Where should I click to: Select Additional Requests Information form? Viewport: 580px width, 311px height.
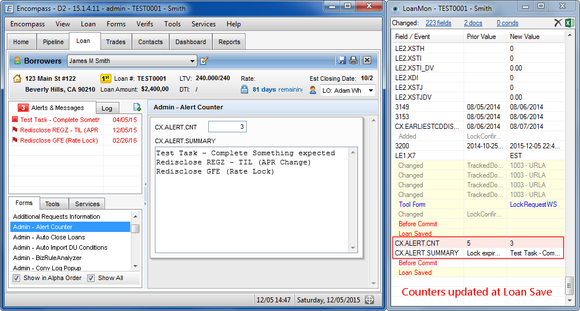pos(57,216)
